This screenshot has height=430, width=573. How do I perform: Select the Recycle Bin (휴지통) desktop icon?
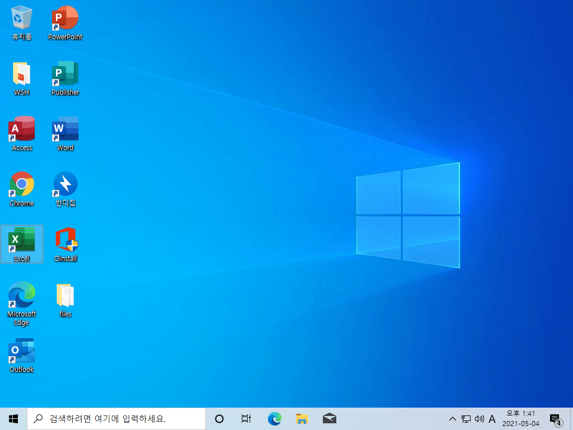click(22, 22)
